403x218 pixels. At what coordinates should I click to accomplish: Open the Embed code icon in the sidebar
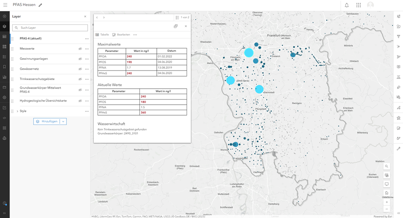pos(4,118)
